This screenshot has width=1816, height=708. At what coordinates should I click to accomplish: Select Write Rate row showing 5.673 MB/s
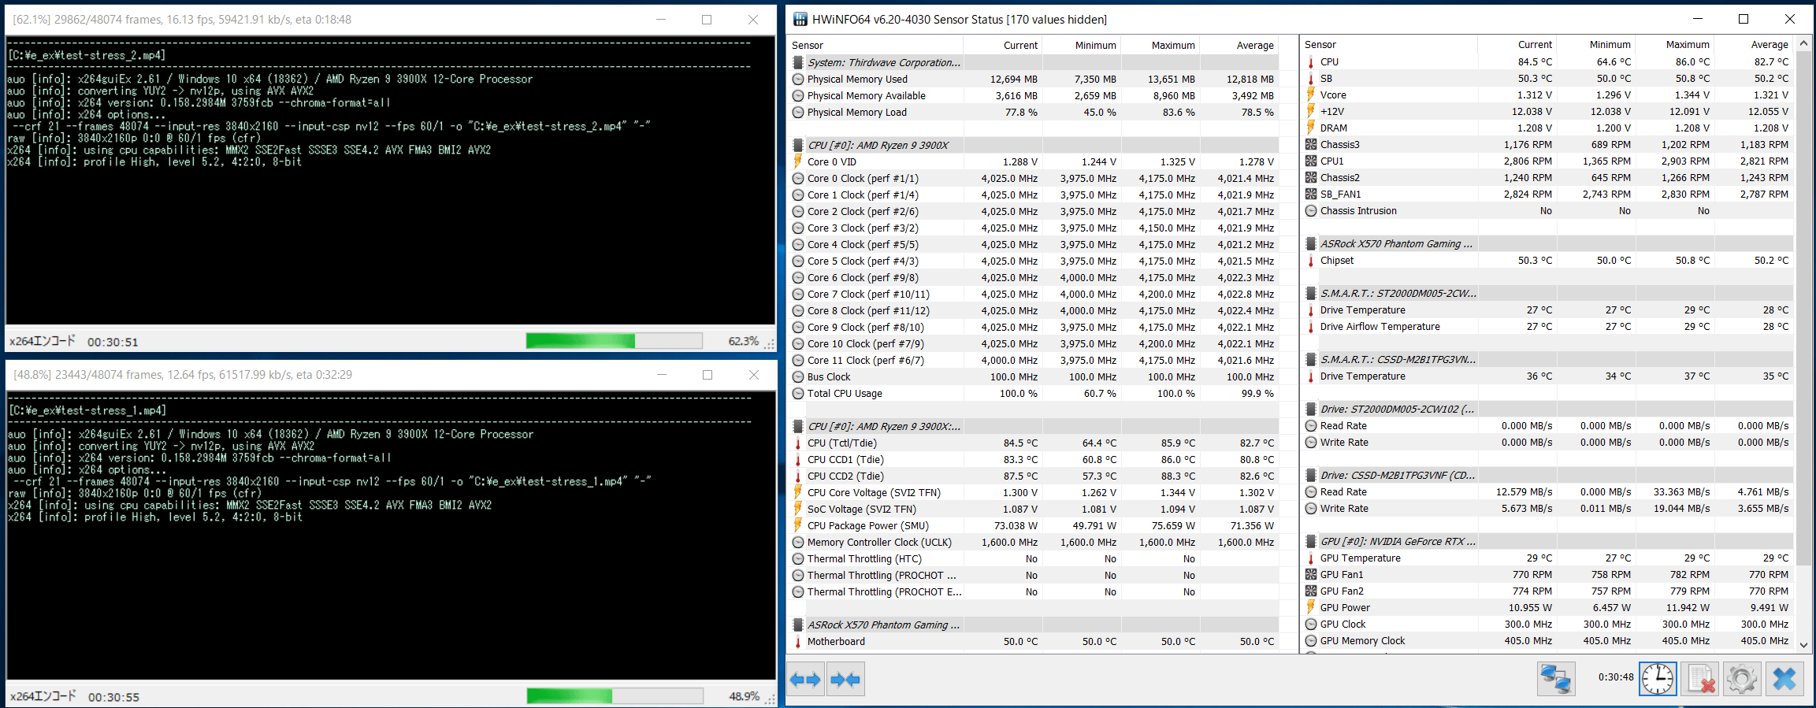click(x=1547, y=508)
